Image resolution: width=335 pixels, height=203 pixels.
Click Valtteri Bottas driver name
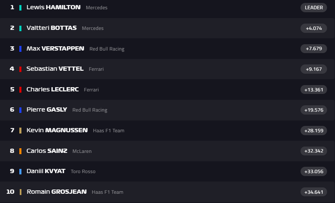tap(51, 28)
